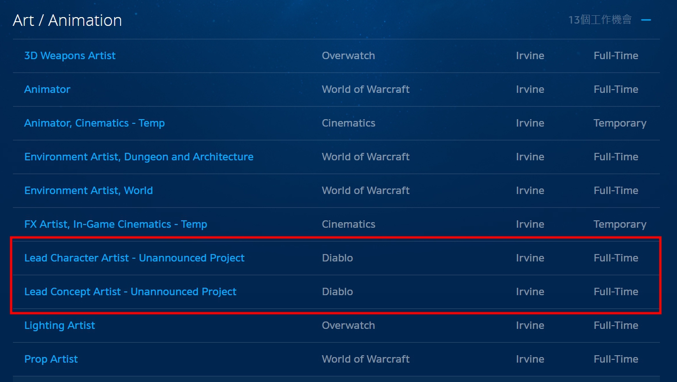The image size is (677, 382).
Task: Click Irvine in 3D Weapons Artist row
Action: [x=530, y=55]
